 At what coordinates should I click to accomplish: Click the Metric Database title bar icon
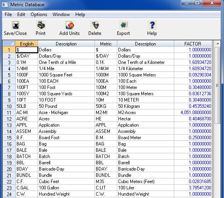[5, 5]
